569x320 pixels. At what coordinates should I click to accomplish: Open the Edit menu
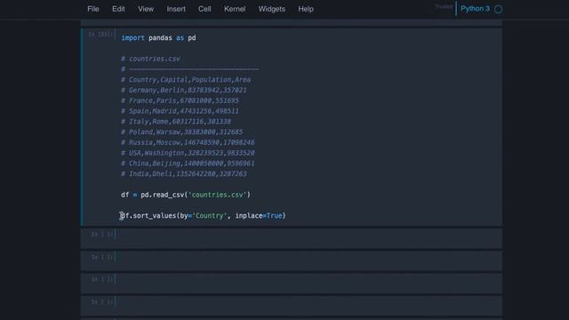(118, 9)
